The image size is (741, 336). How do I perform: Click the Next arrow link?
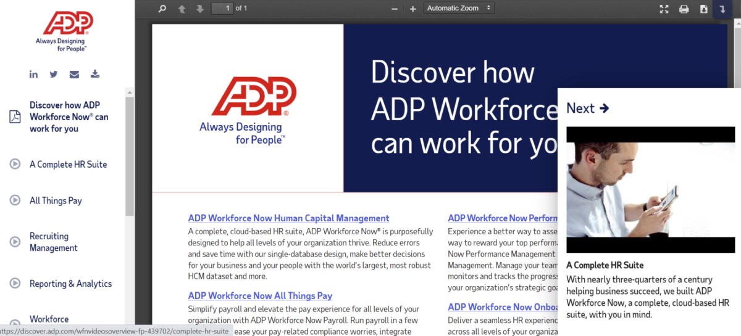coord(588,109)
